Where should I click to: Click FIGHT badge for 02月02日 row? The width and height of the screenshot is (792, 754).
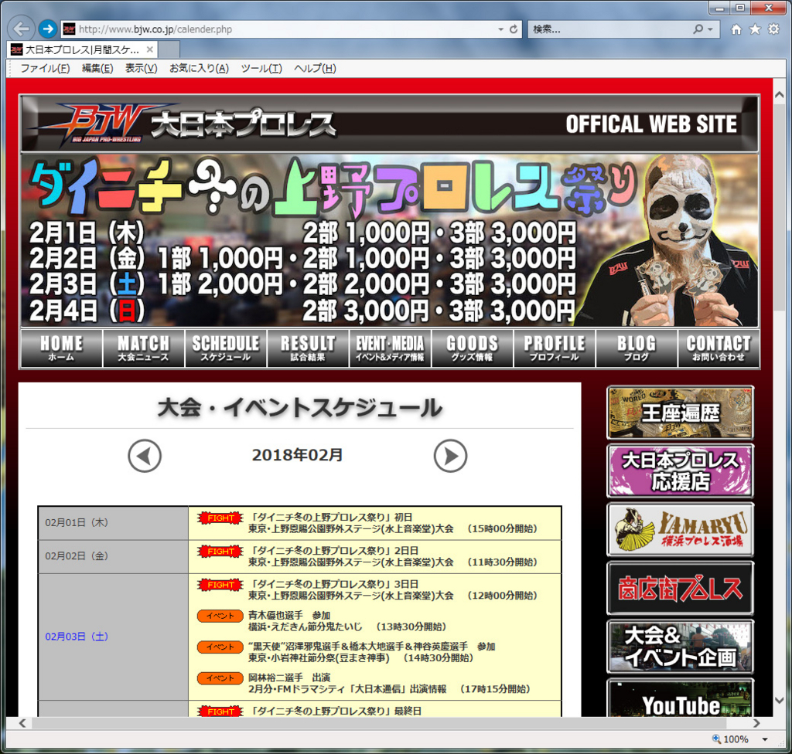[x=220, y=551]
